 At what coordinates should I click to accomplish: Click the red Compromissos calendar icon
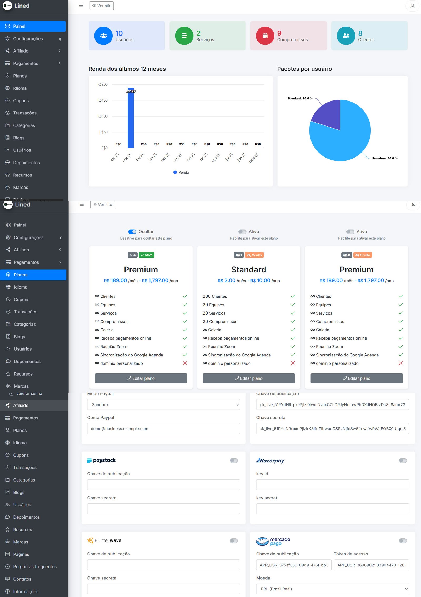coord(265,36)
